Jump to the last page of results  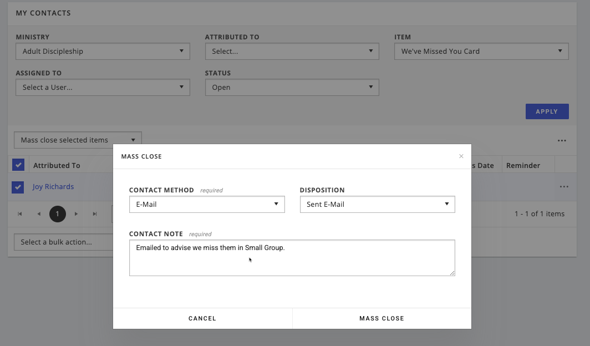click(95, 214)
